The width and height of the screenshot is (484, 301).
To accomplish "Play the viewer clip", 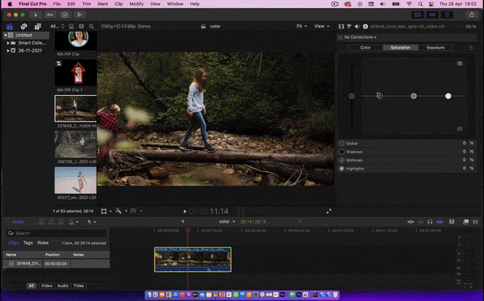I will coord(185,211).
